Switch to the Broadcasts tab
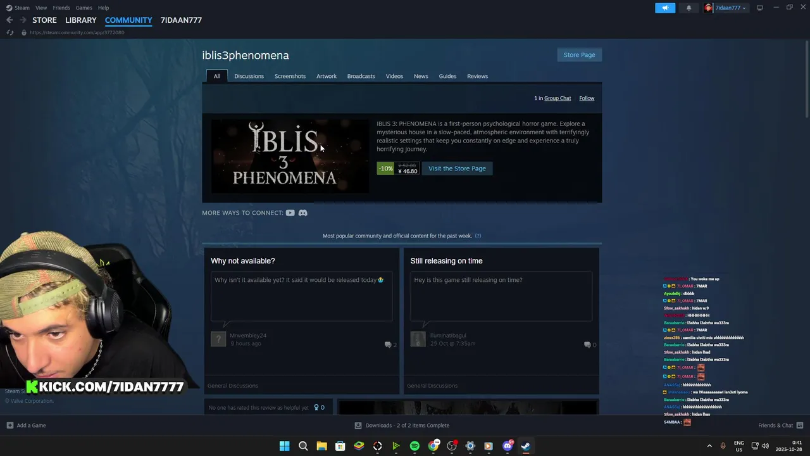Image resolution: width=810 pixels, height=456 pixels. 361,76
